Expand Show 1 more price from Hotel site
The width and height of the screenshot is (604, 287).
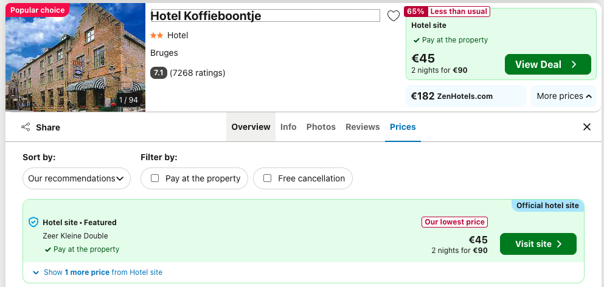coord(98,272)
